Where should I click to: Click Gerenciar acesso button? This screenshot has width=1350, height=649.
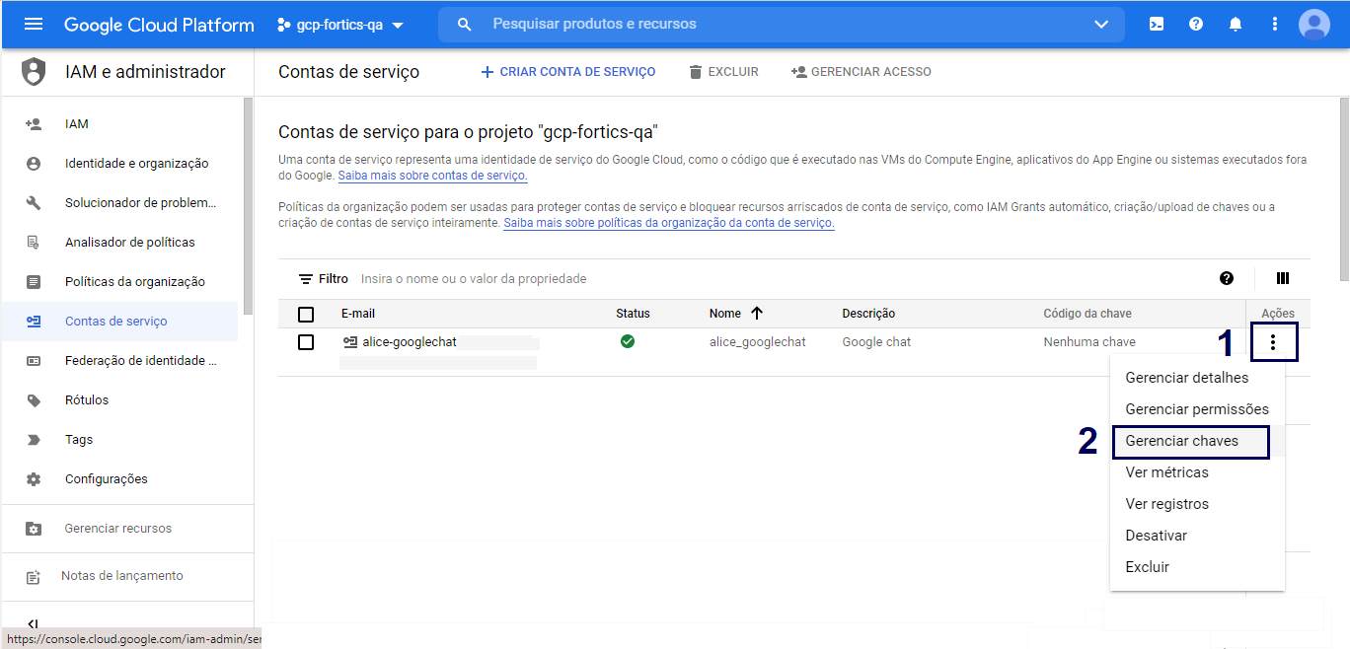(x=862, y=72)
